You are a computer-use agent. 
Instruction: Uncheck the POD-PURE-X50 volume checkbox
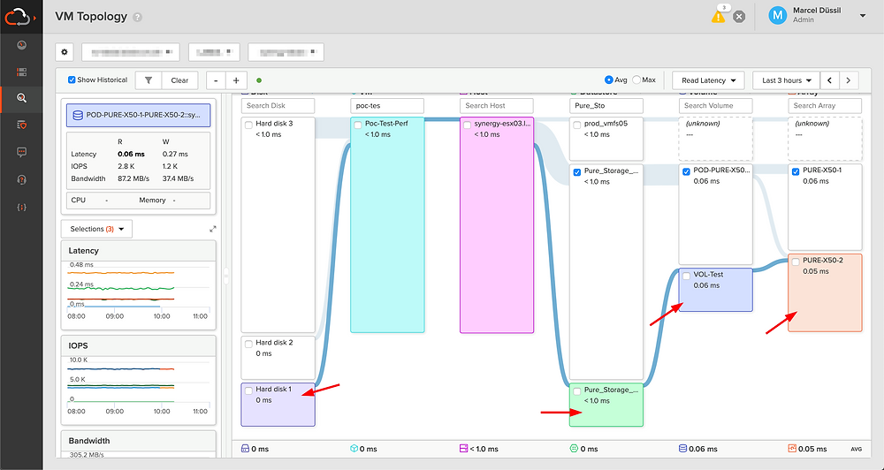click(686, 171)
